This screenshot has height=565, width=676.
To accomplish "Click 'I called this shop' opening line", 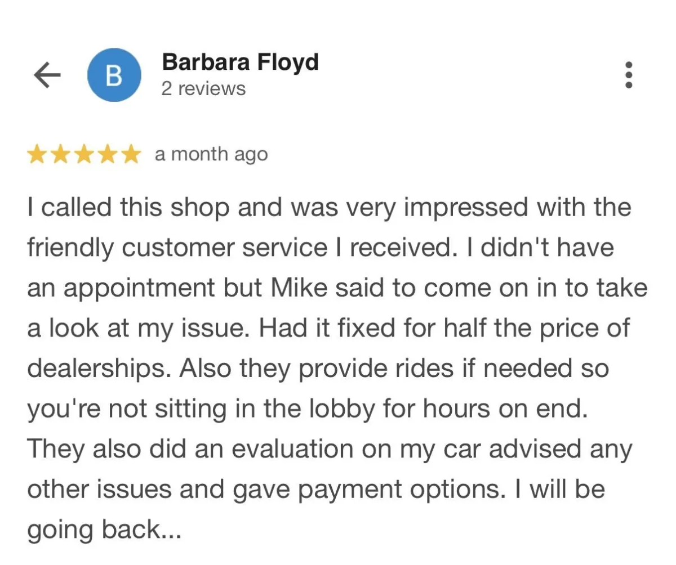I will coord(128,208).
